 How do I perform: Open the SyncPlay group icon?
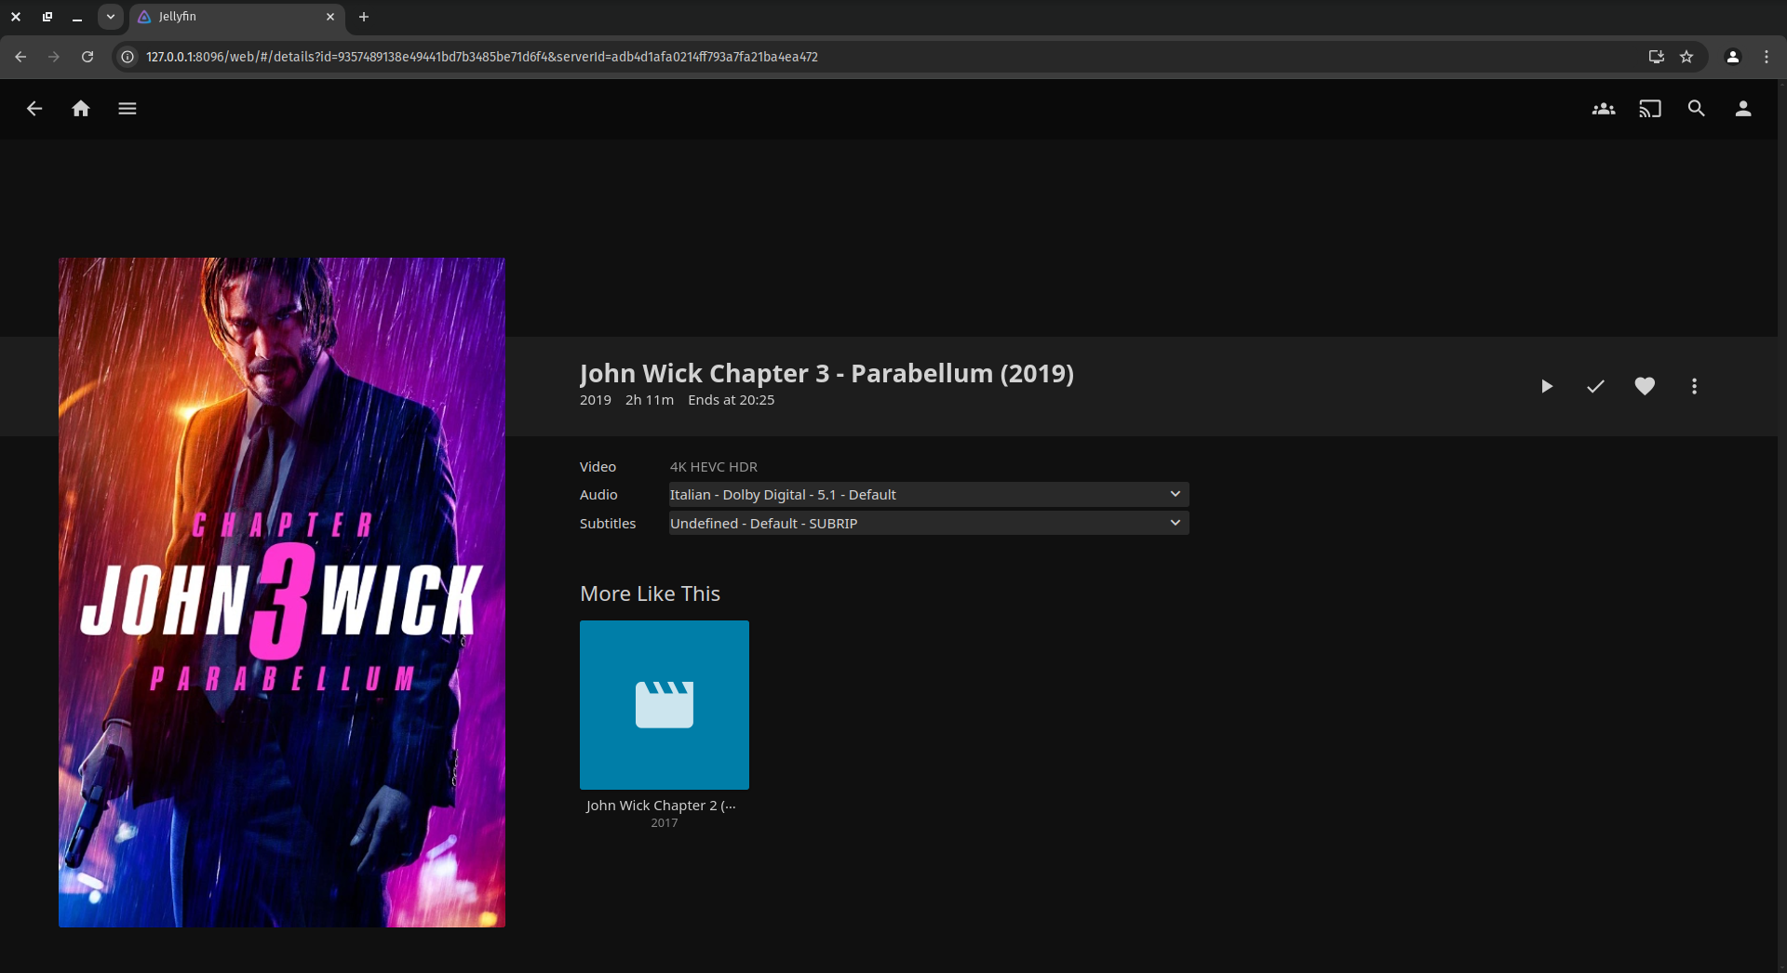1603,109
